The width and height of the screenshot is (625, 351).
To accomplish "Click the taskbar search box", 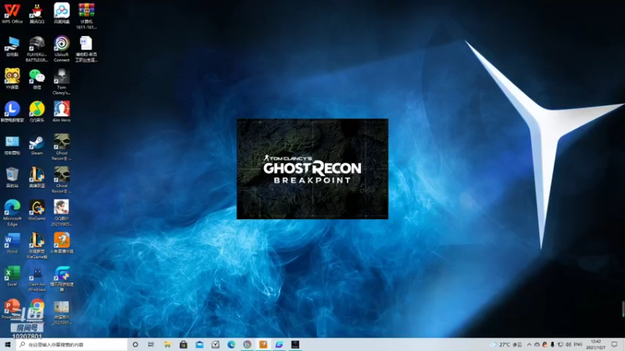I will 72,344.
